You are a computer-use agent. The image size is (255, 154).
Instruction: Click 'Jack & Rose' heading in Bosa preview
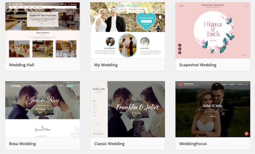43,100
